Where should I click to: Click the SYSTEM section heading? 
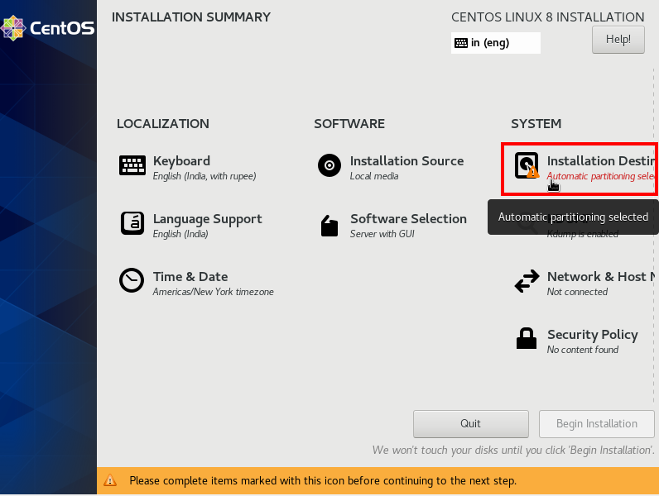coord(536,124)
